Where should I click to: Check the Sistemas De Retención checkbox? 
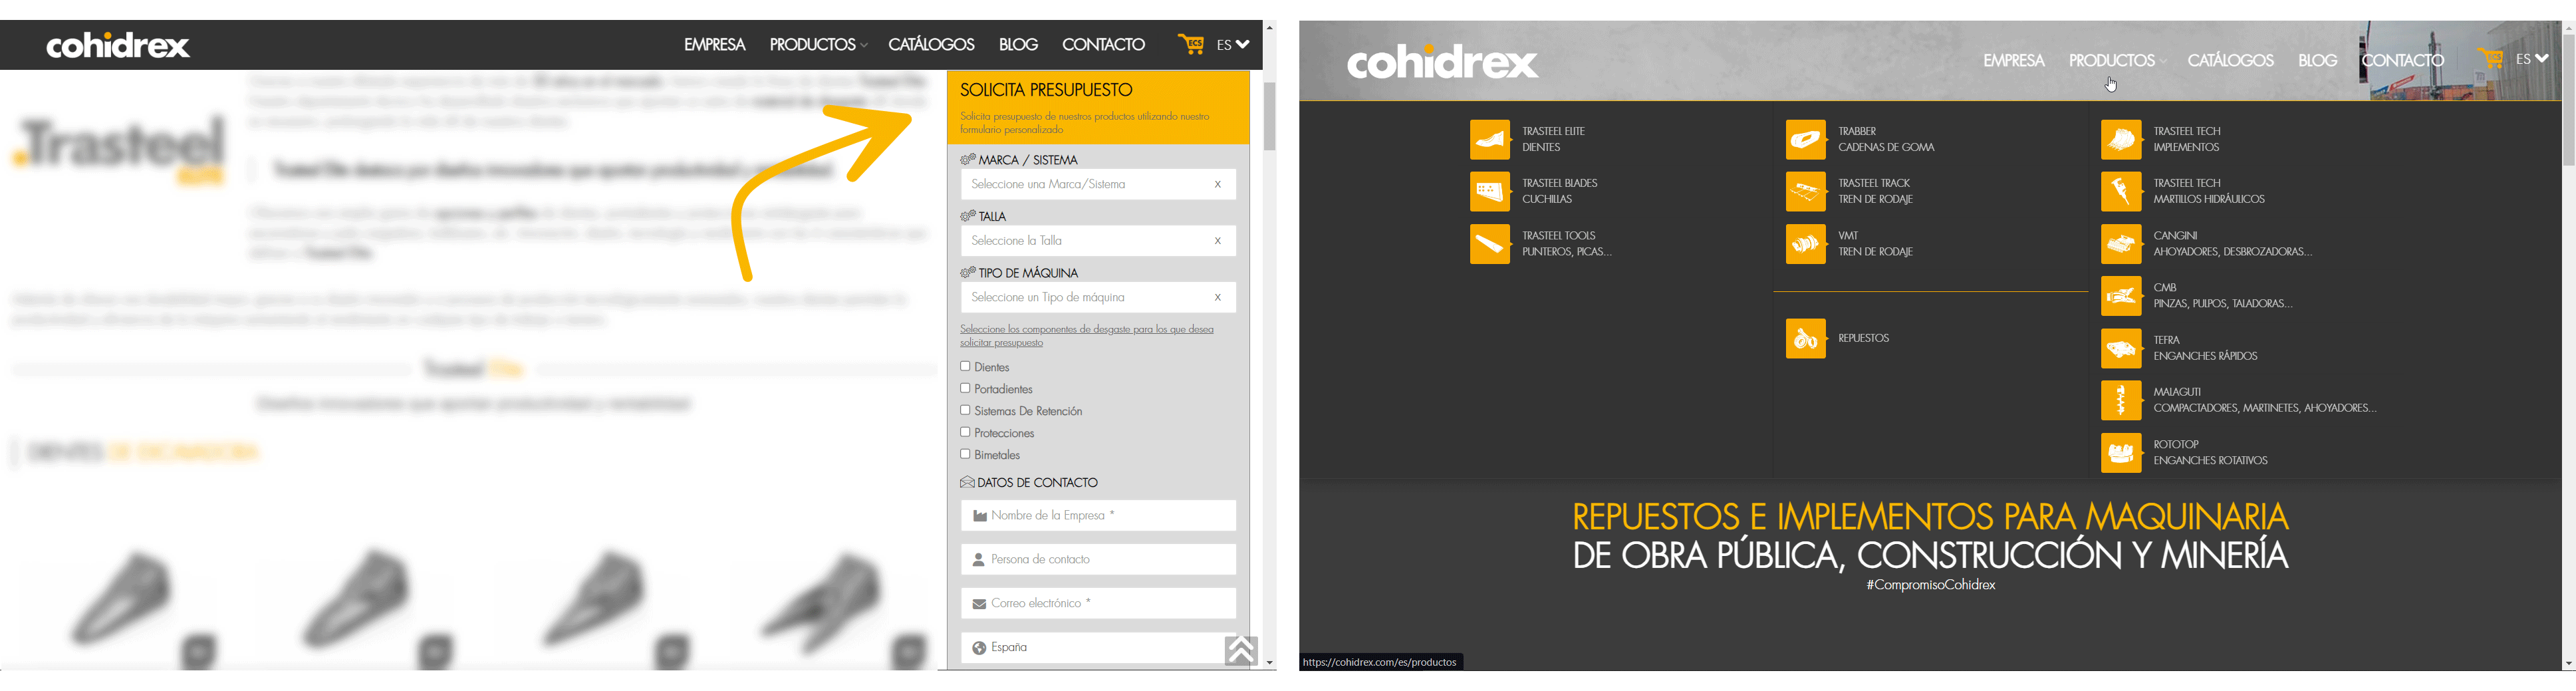[x=965, y=411]
